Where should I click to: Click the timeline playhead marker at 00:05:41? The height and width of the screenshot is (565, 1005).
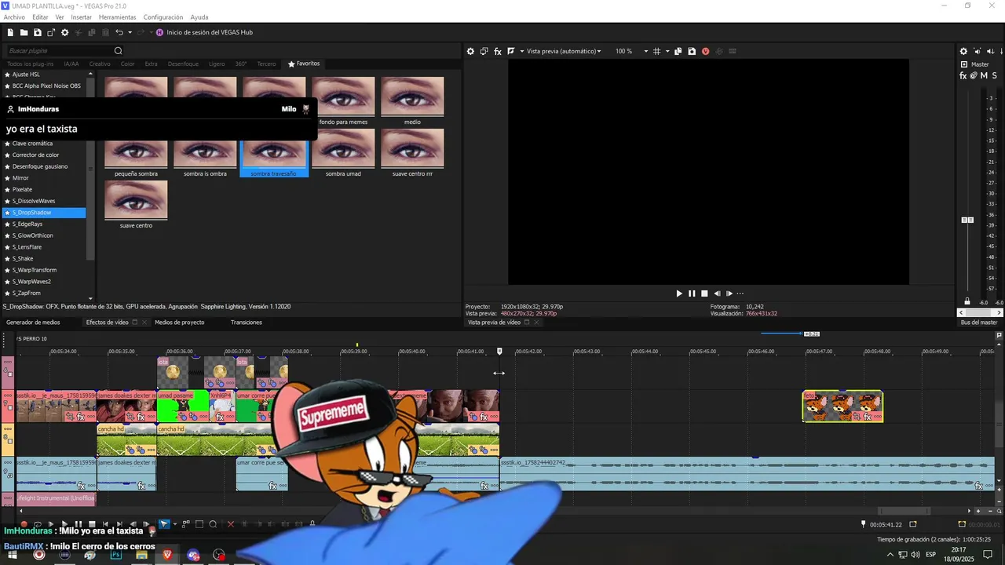point(499,352)
